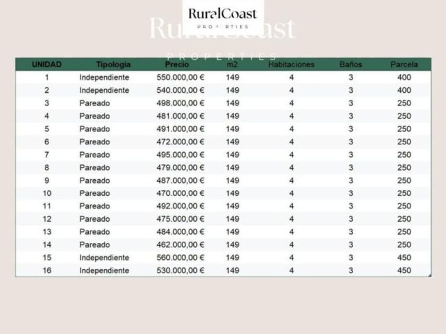Select the m2 column header
The height and width of the screenshot is (334, 446).
(x=232, y=65)
